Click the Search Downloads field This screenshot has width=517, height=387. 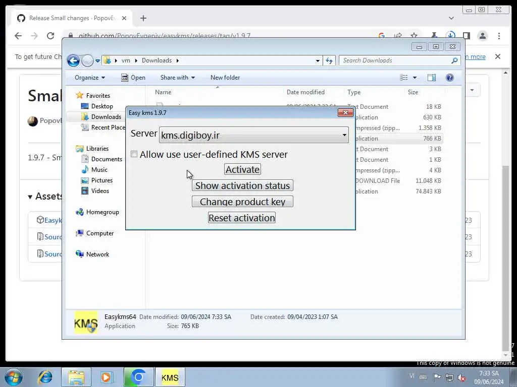(x=396, y=60)
